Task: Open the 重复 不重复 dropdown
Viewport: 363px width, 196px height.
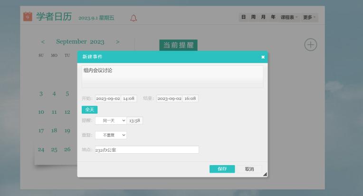Action: [x=111, y=135]
